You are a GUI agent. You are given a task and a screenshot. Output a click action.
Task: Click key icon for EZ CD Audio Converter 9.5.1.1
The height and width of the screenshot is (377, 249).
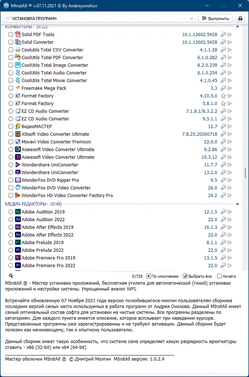[x=223, y=119]
